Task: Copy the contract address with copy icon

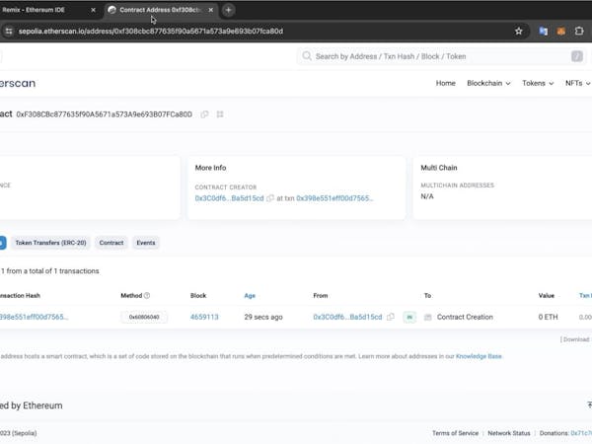Action: pos(204,114)
